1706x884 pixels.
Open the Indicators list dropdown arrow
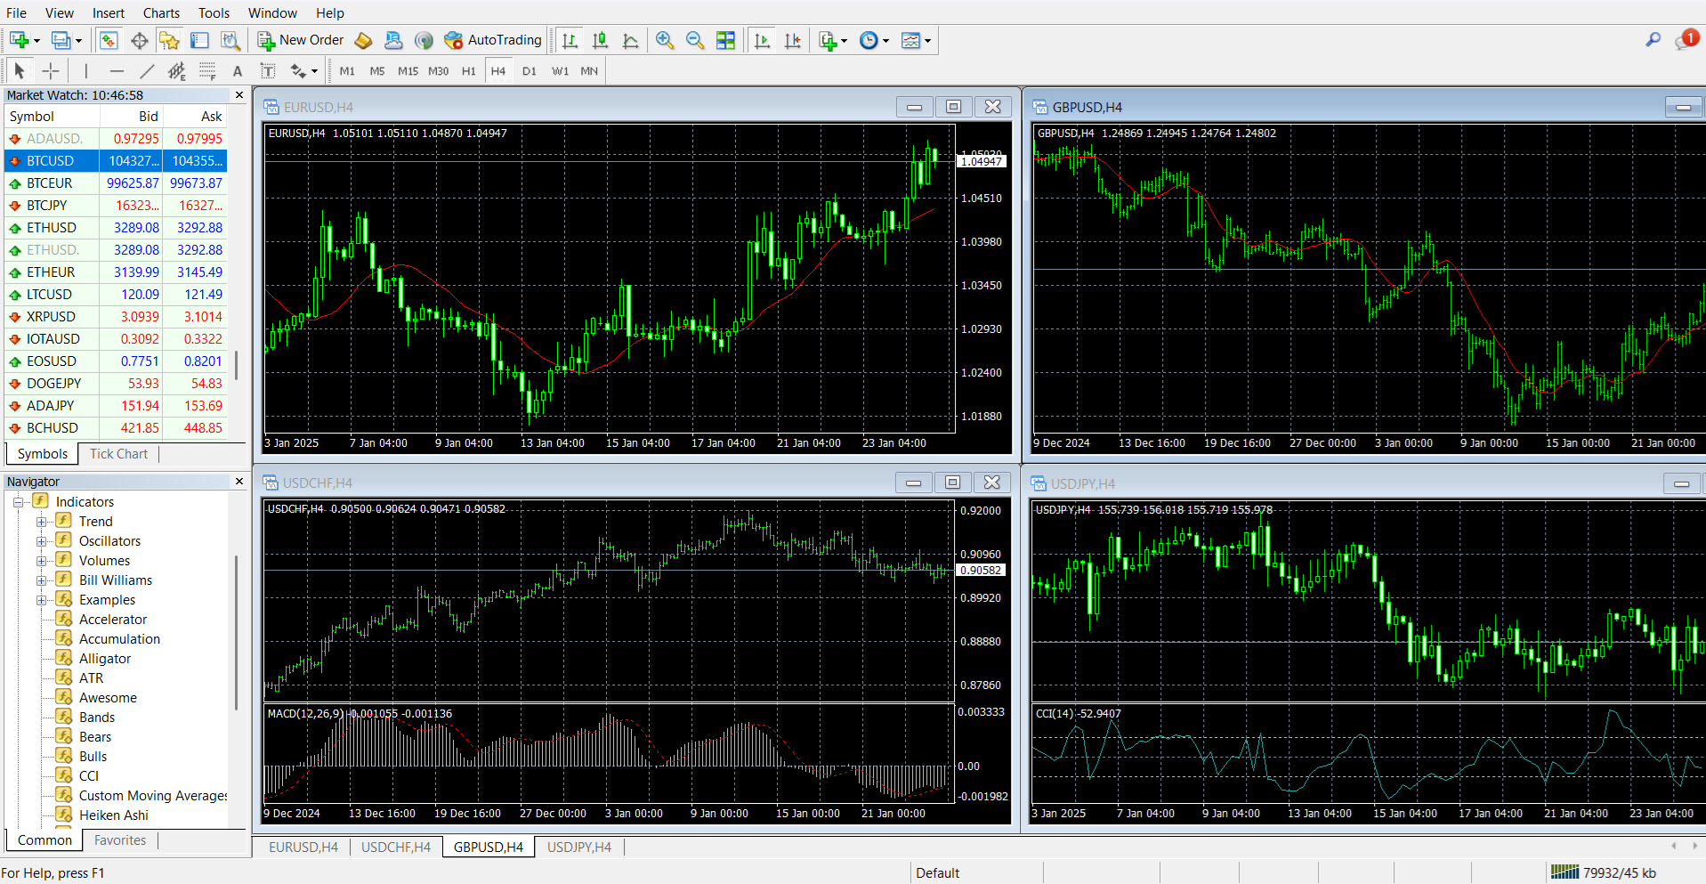[x=844, y=41]
